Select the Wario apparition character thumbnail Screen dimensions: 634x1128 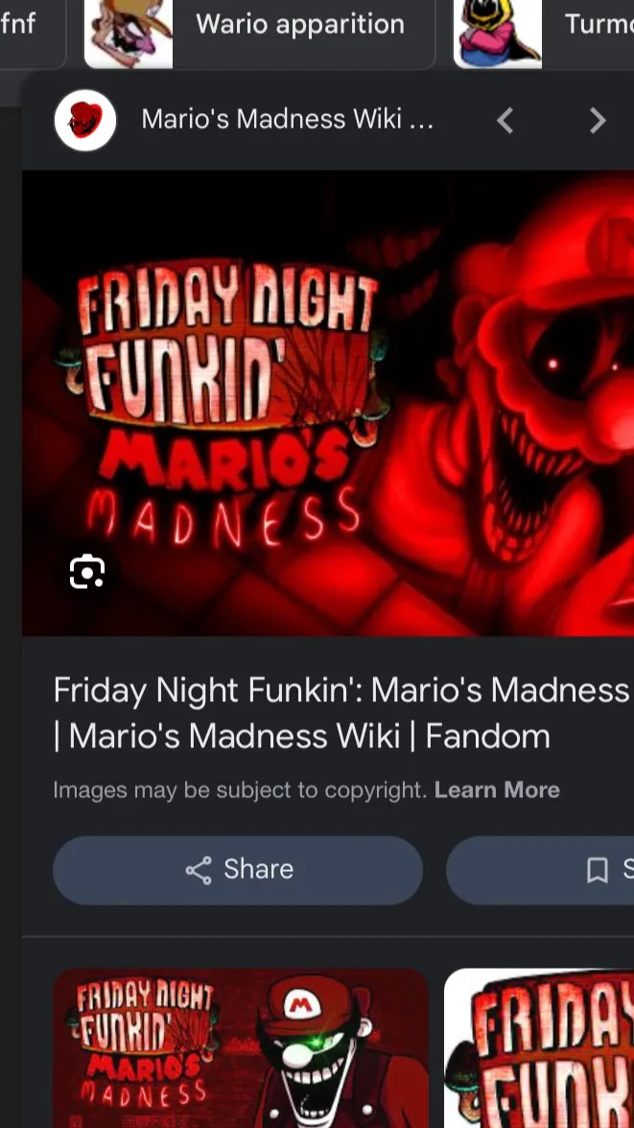coord(129,33)
